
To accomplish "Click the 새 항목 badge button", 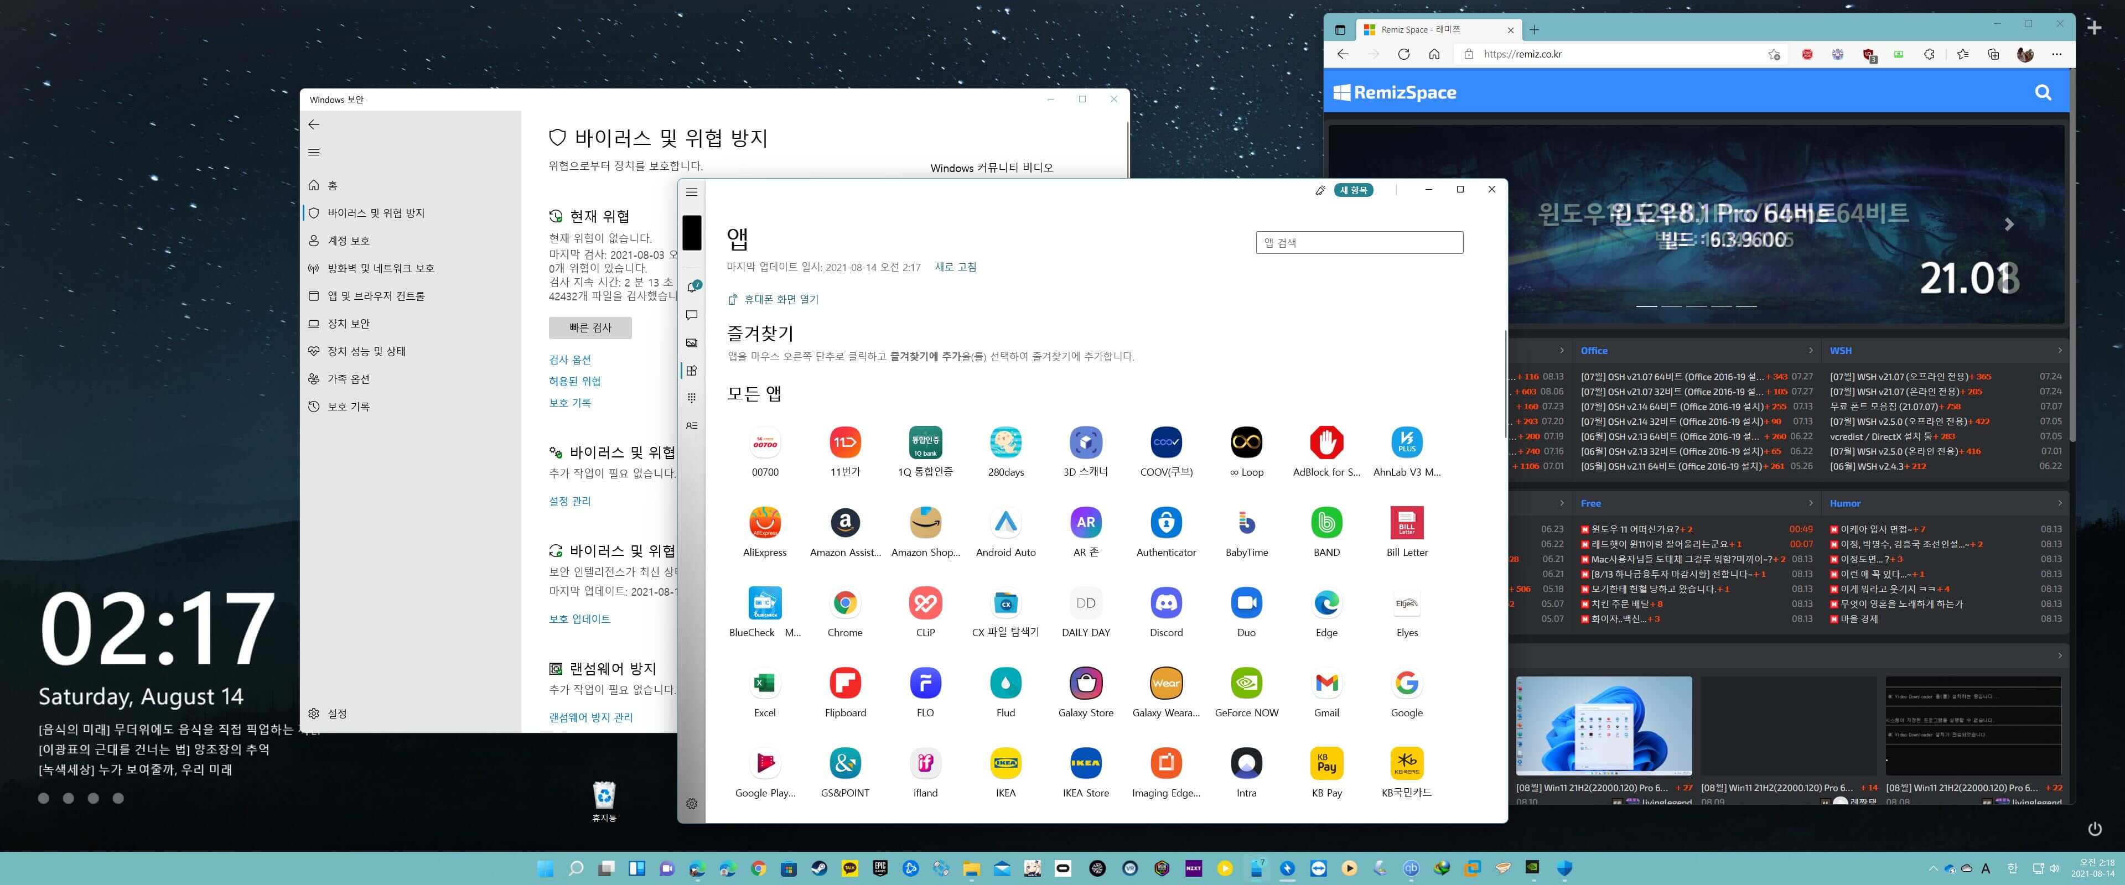I will tap(1353, 190).
